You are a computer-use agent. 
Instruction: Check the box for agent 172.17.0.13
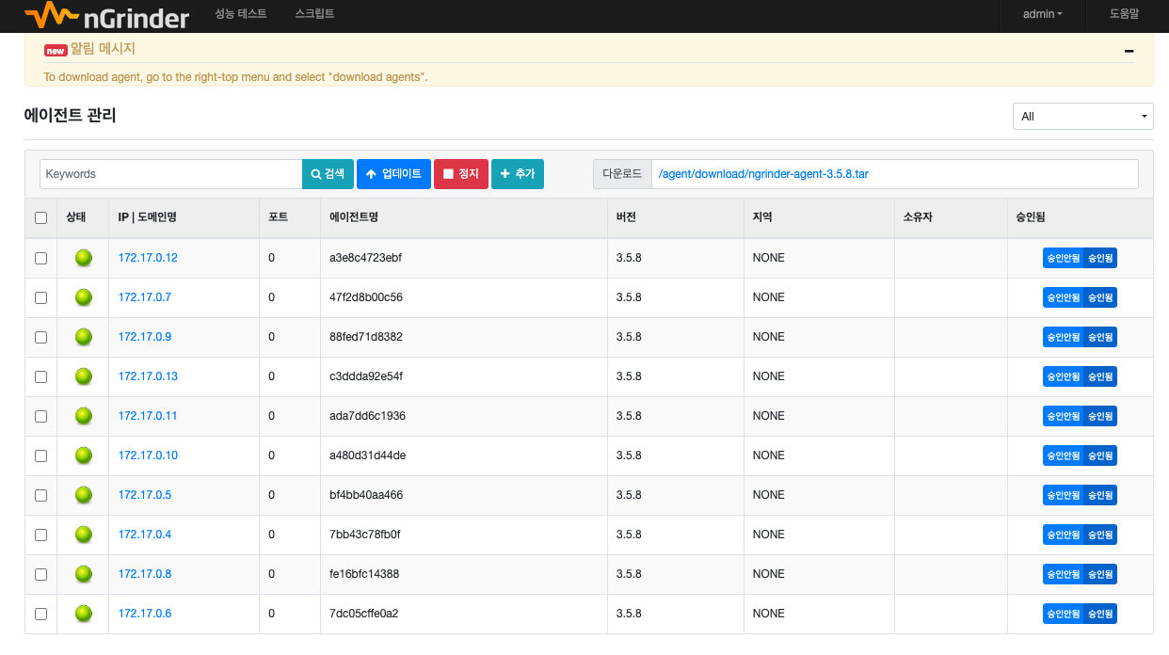[x=40, y=376]
